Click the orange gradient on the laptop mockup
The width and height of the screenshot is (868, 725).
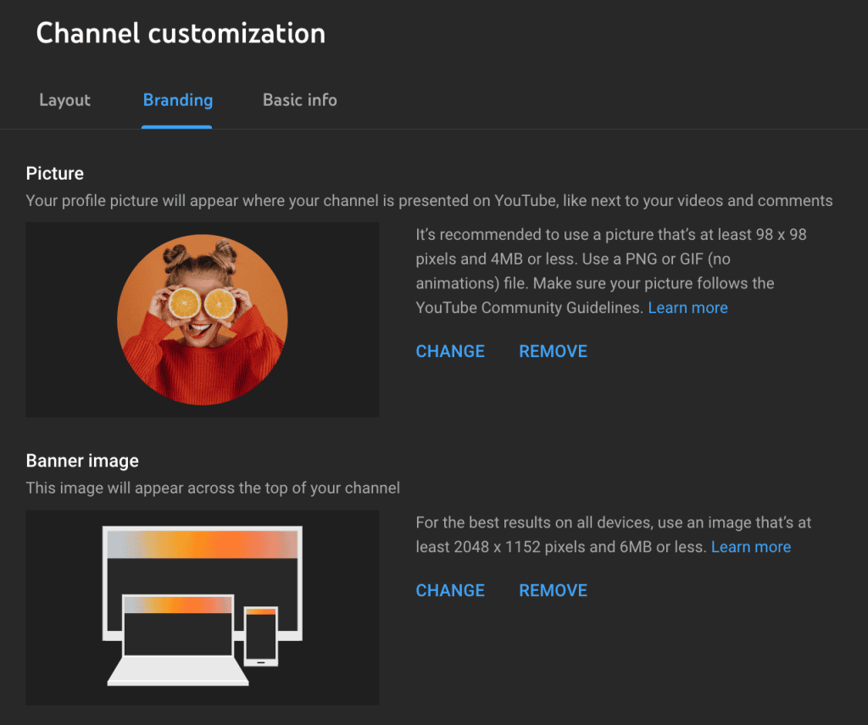click(178, 604)
